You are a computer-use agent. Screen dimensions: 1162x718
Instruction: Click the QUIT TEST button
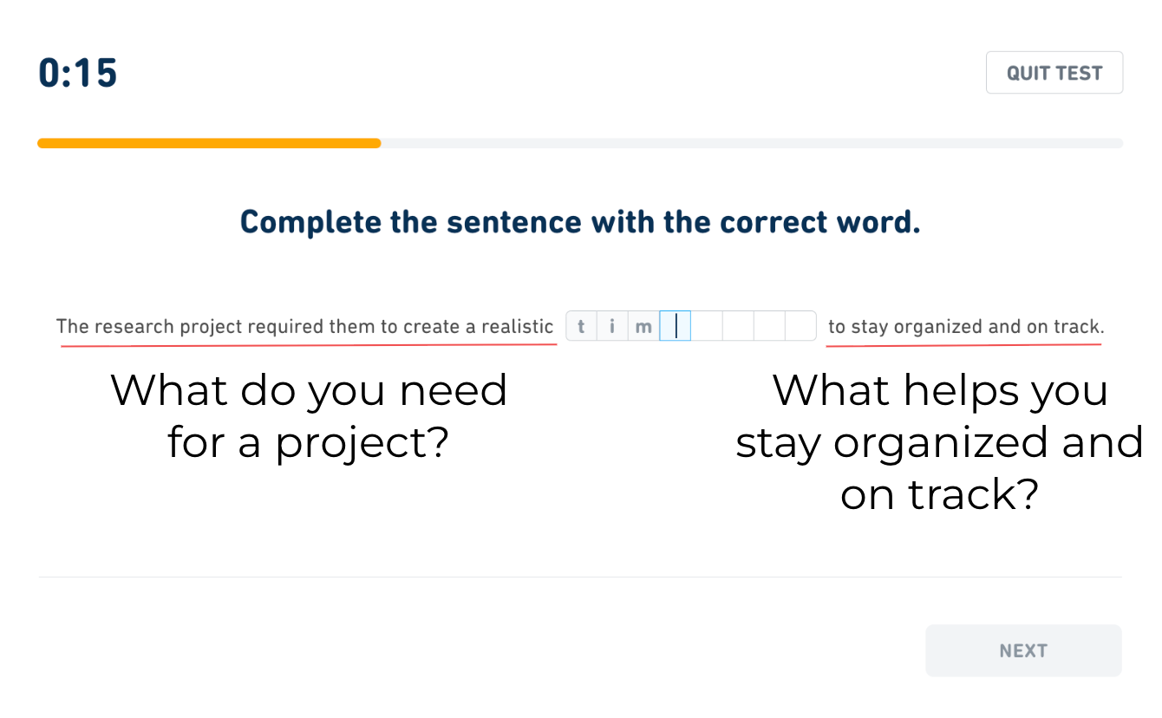pyautogui.click(x=1054, y=73)
